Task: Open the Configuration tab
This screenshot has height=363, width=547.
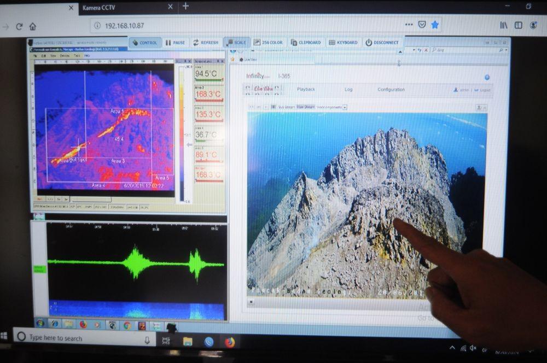Action: click(x=391, y=89)
